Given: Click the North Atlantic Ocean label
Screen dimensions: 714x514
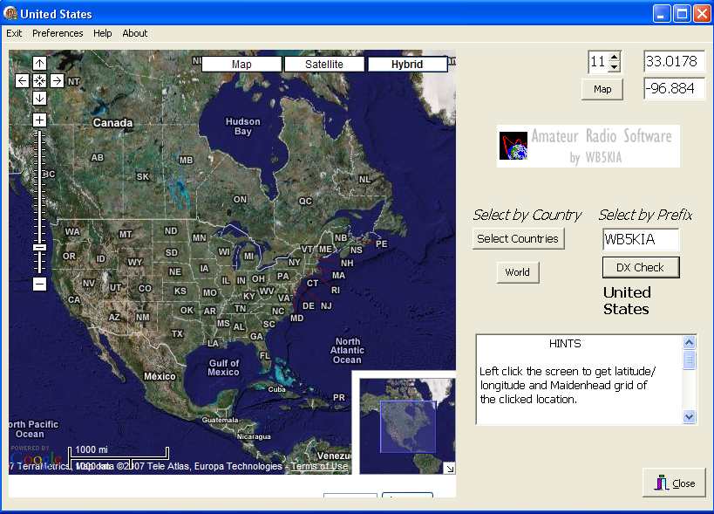Looking at the screenshot, I should tap(348, 351).
